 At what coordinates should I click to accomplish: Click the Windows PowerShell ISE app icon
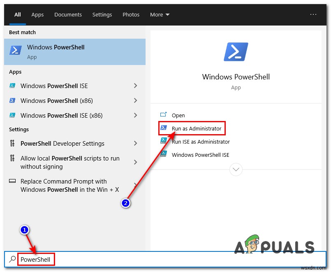[x=12, y=86]
